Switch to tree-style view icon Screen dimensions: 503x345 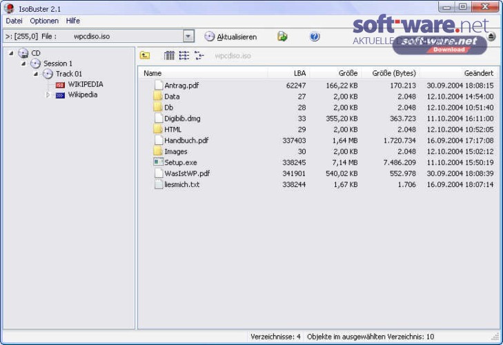199,55
